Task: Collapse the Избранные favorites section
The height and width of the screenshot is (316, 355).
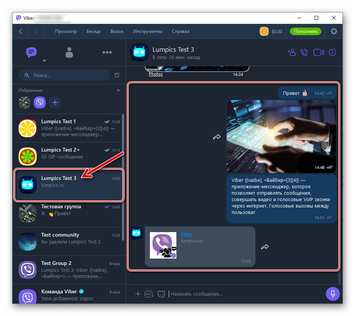Action: [x=118, y=90]
